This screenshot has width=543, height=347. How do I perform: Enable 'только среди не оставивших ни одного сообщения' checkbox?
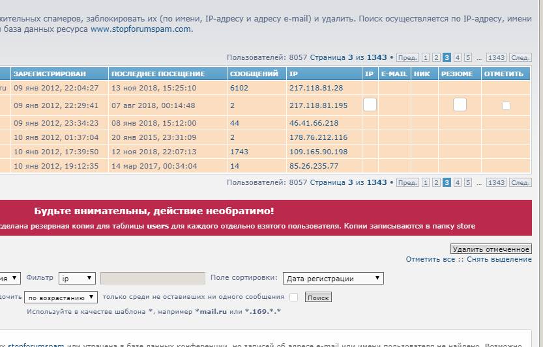pos(293,297)
